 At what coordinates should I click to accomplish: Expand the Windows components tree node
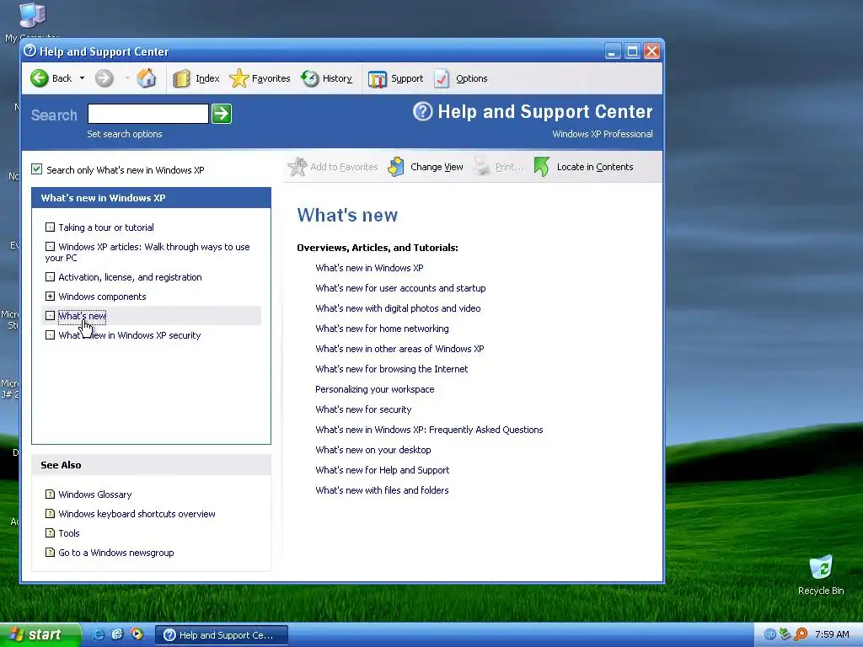50,296
